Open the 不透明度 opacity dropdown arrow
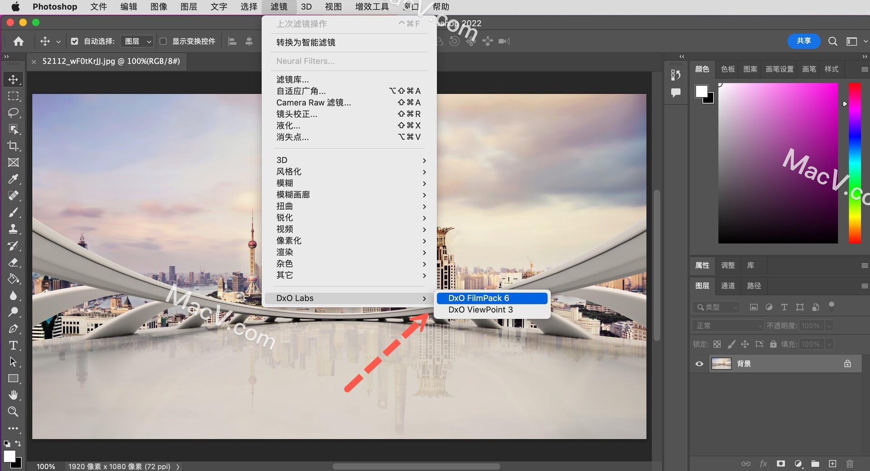 tap(829, 326)
